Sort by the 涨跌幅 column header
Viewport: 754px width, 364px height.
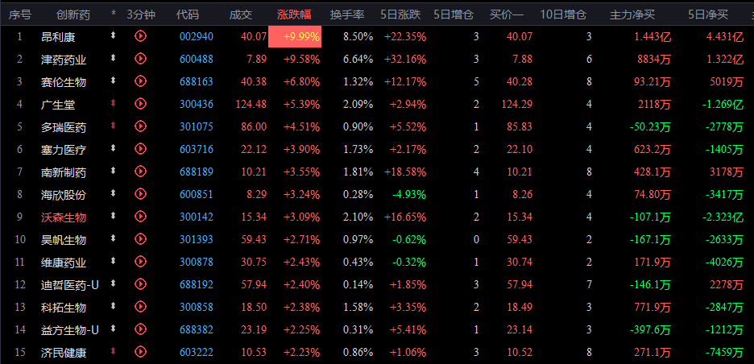(294, 15)
